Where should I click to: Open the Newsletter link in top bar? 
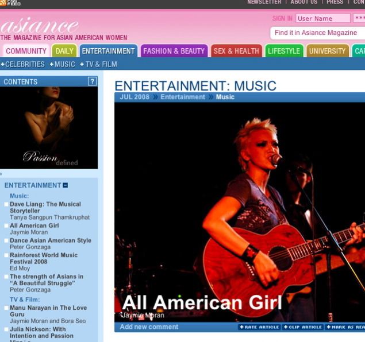pyautogui.click(x=264, y=2)
